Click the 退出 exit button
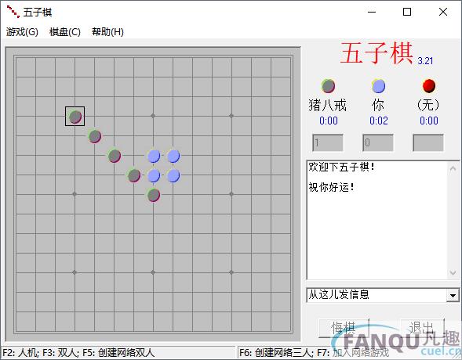462x360 pixels. point(422,328)
